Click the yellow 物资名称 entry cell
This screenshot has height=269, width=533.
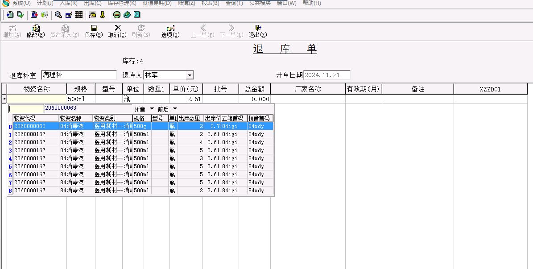pos(37,99)
